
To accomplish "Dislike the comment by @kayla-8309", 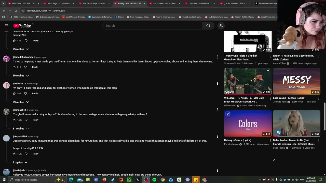I will pos(26,154).
